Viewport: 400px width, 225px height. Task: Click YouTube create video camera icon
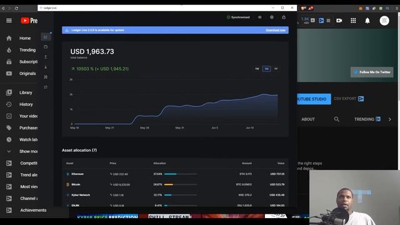tap(339, 21)
